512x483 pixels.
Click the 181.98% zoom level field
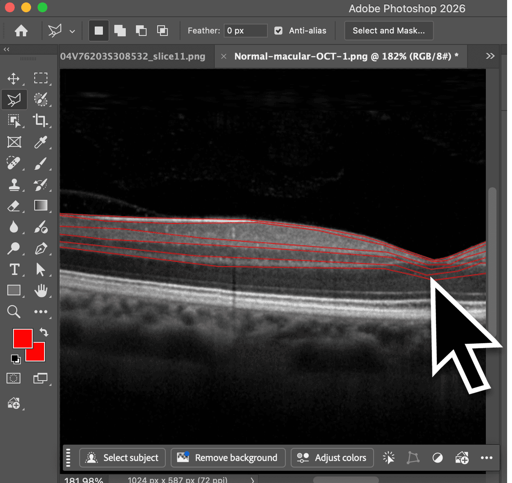[84, 480]
